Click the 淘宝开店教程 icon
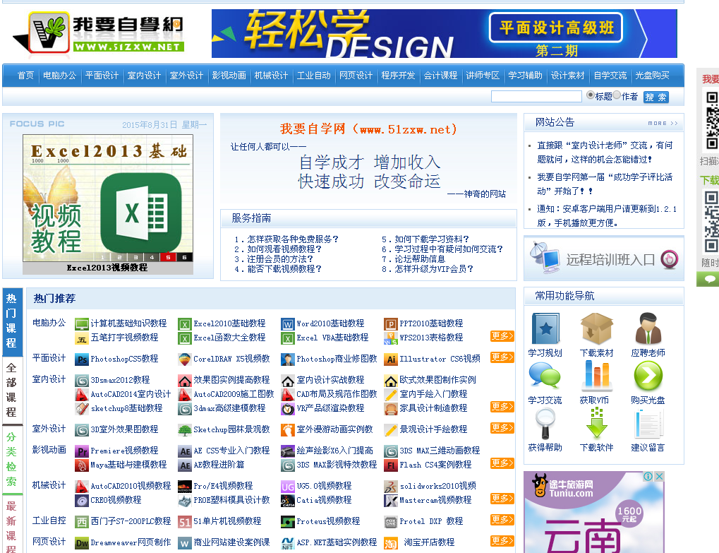The height and width of the screenshot is (553, 719). tap(391, 543)
